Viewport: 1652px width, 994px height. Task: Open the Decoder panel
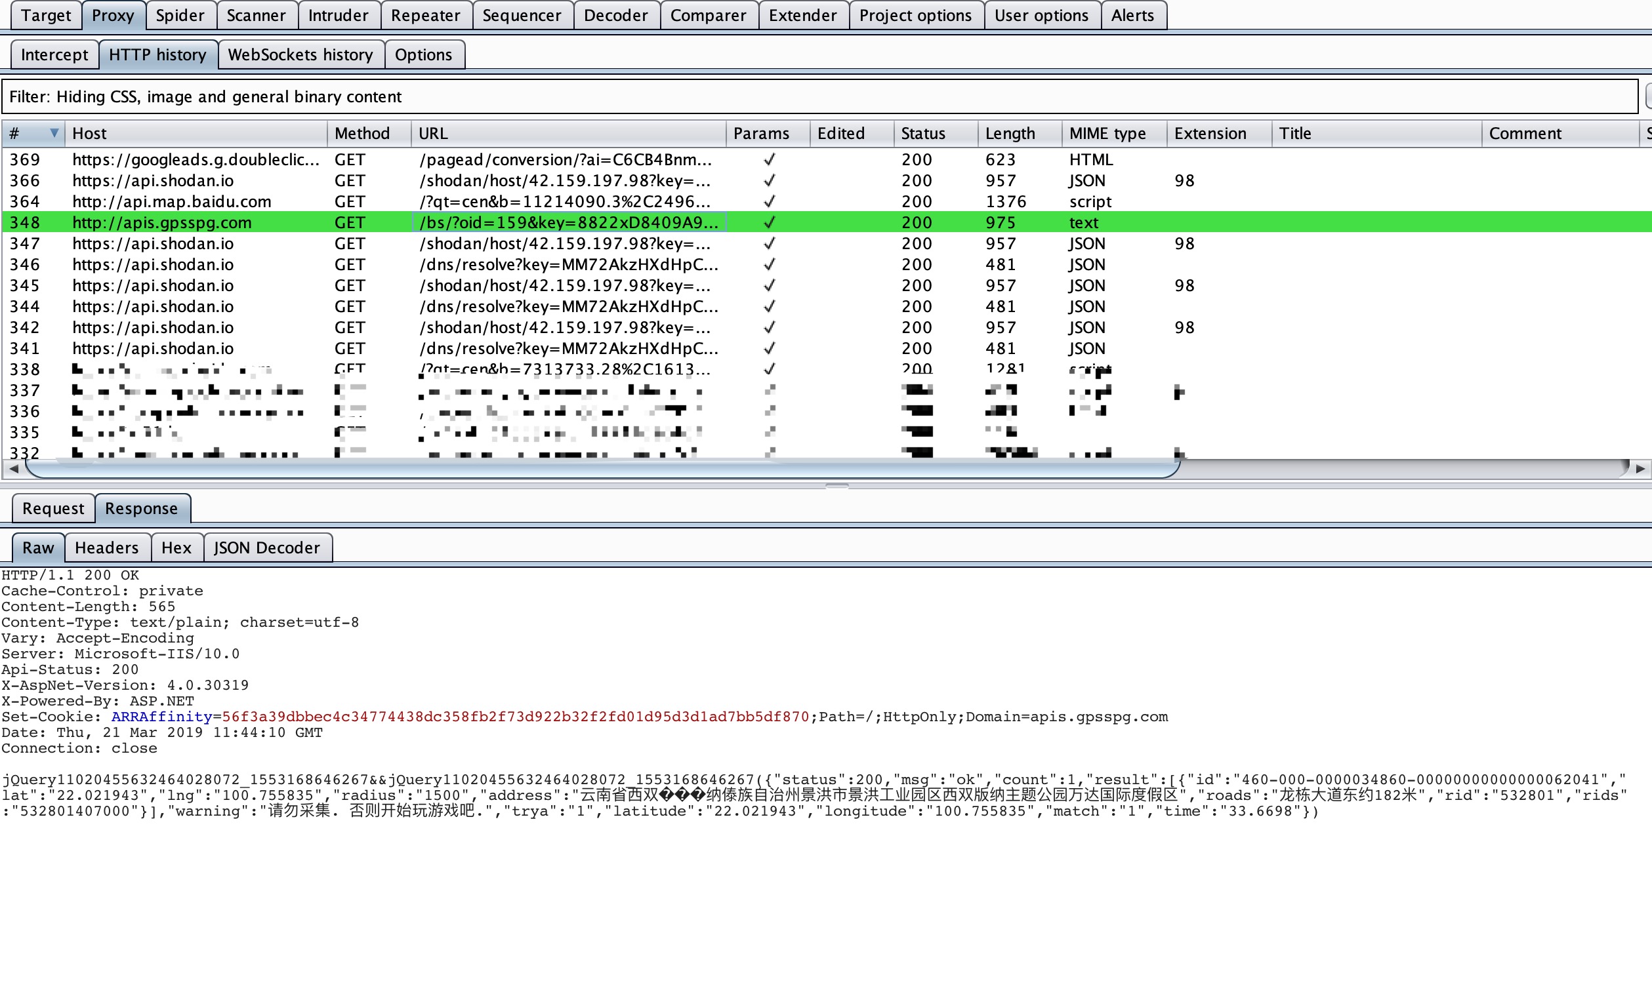click(611, 15)
